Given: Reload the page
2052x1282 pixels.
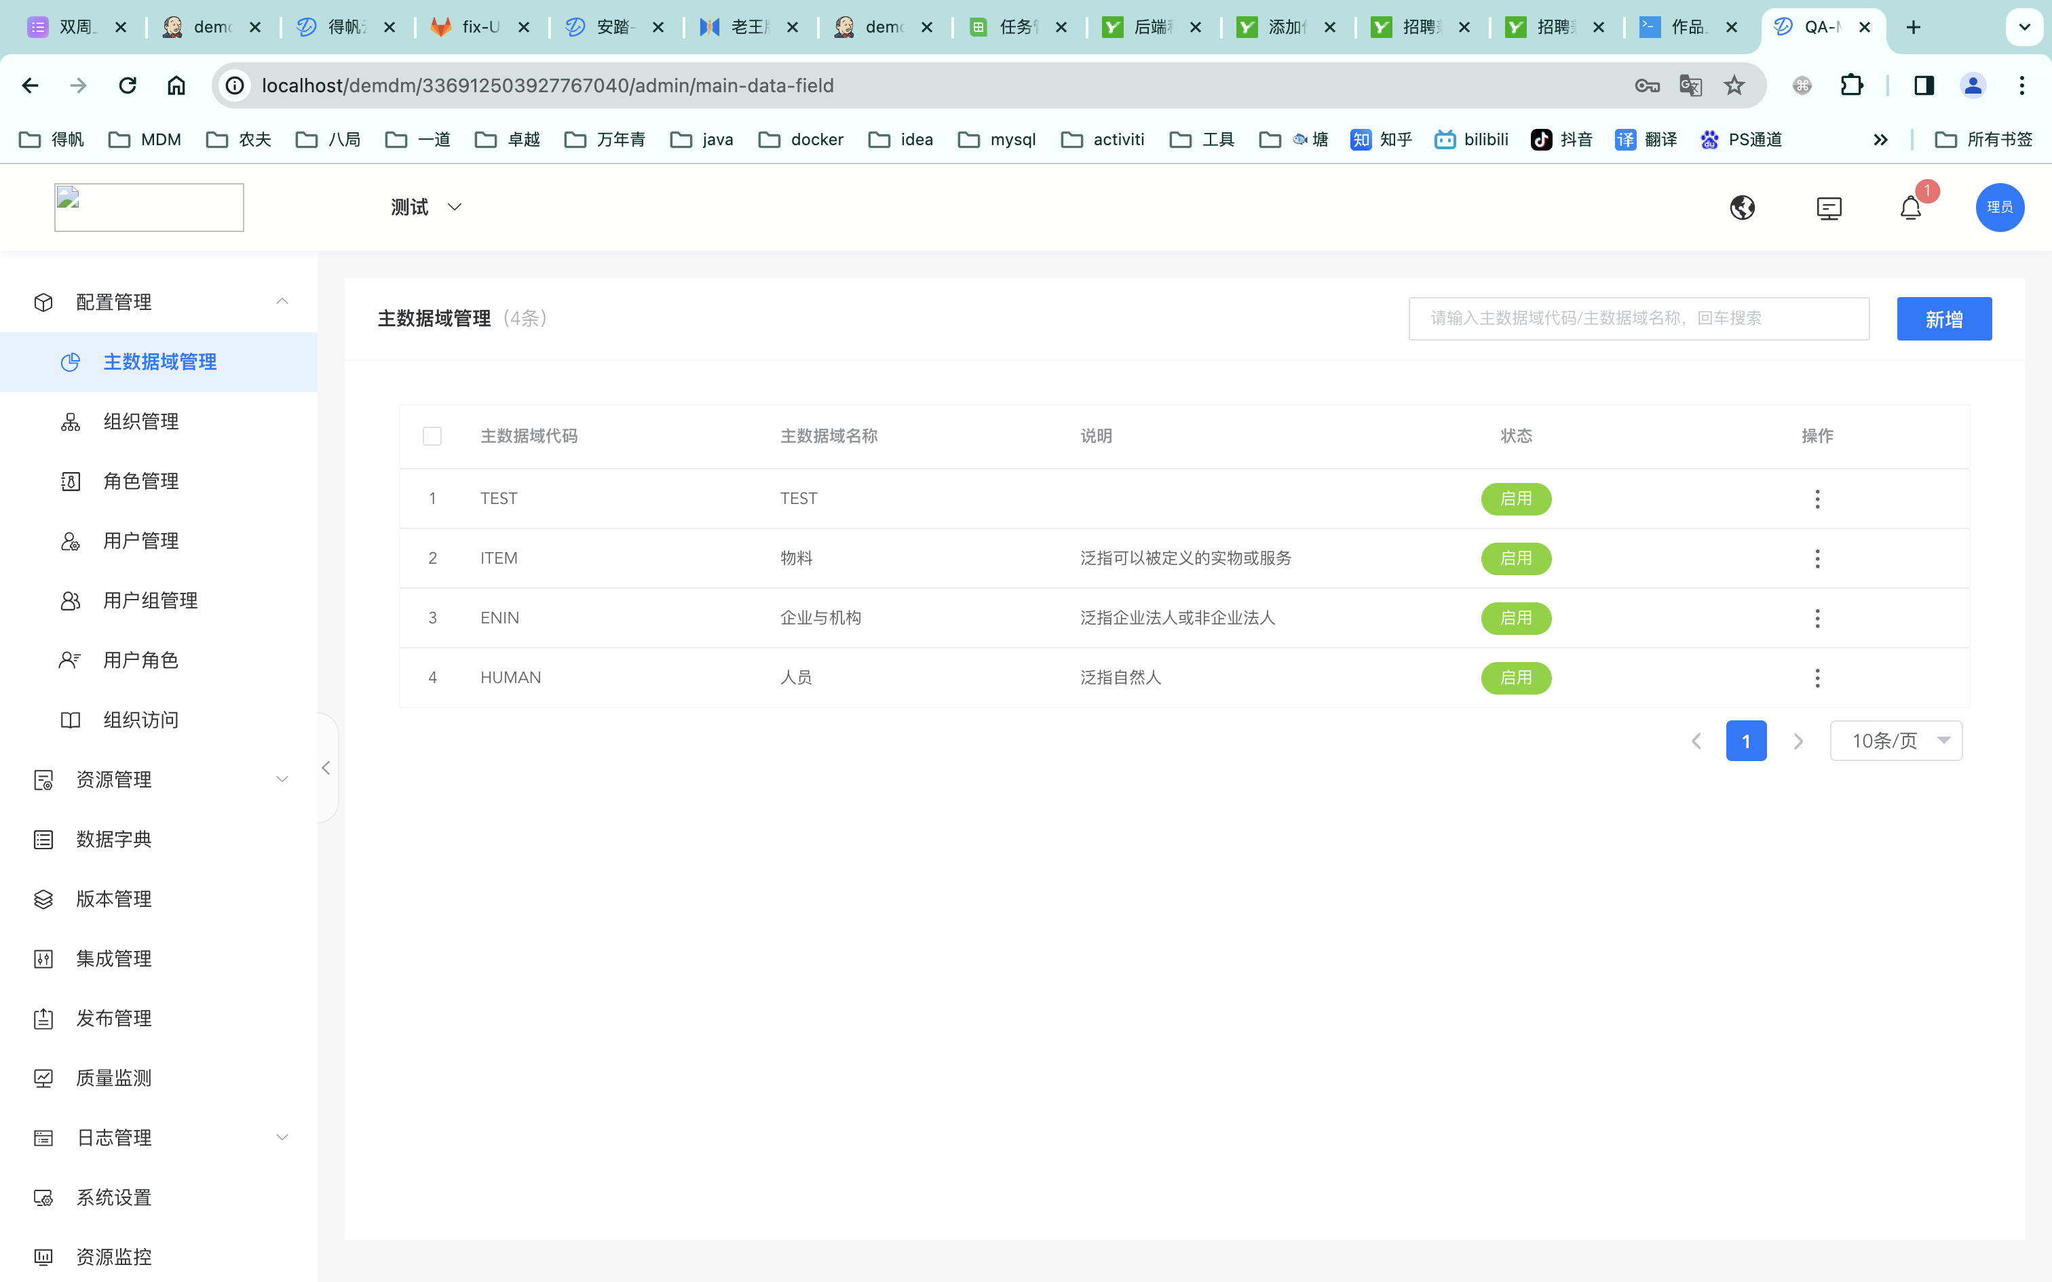Looking at the screenshot, I should (127, 85).
